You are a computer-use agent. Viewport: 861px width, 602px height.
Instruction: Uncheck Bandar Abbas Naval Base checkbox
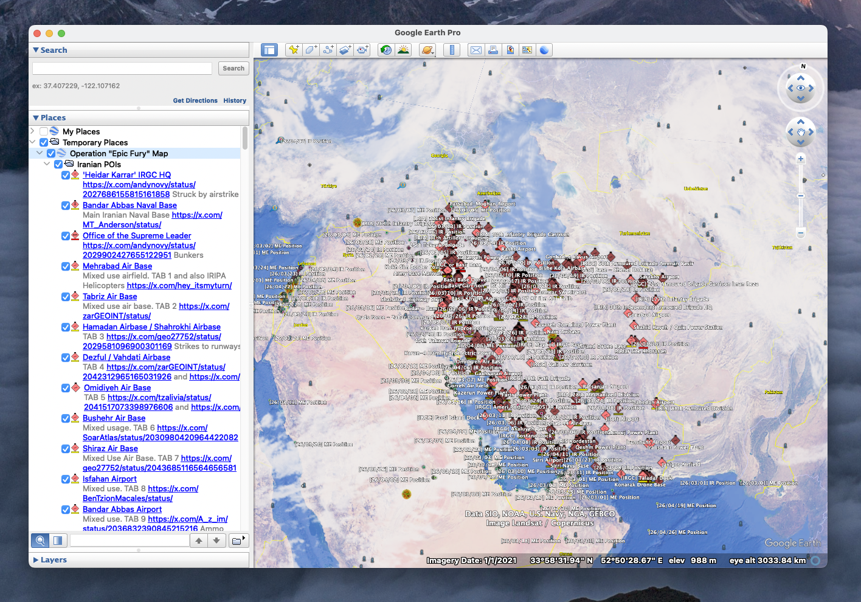[66, 206]
